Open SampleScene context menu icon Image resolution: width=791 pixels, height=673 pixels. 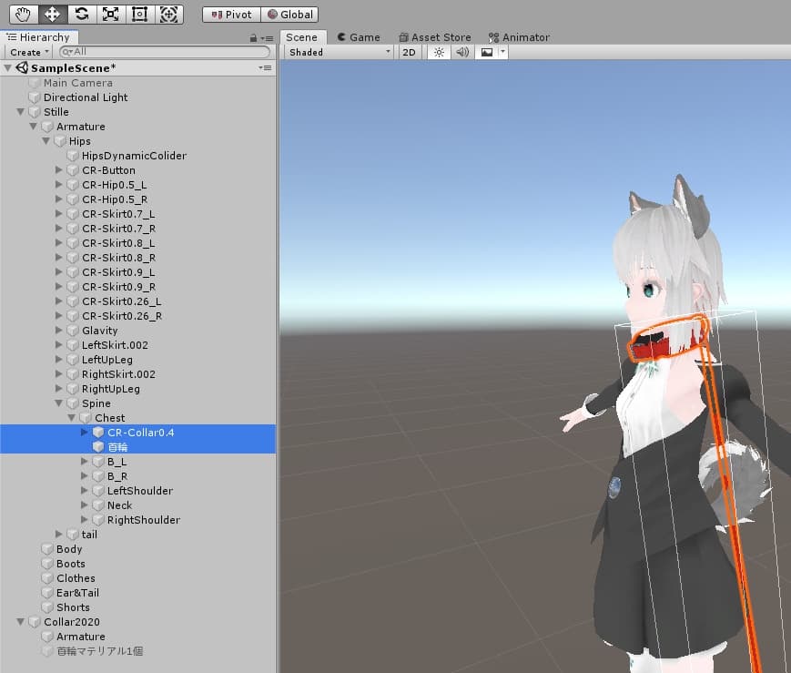point(266,67)
